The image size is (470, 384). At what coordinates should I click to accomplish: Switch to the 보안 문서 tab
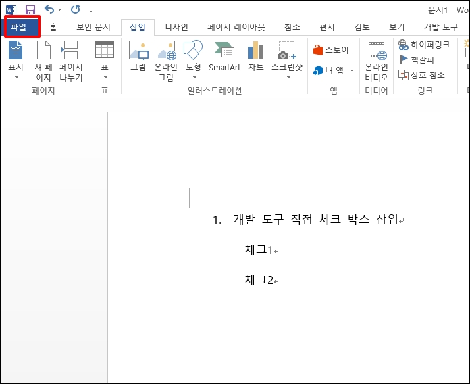click(93, 27)
